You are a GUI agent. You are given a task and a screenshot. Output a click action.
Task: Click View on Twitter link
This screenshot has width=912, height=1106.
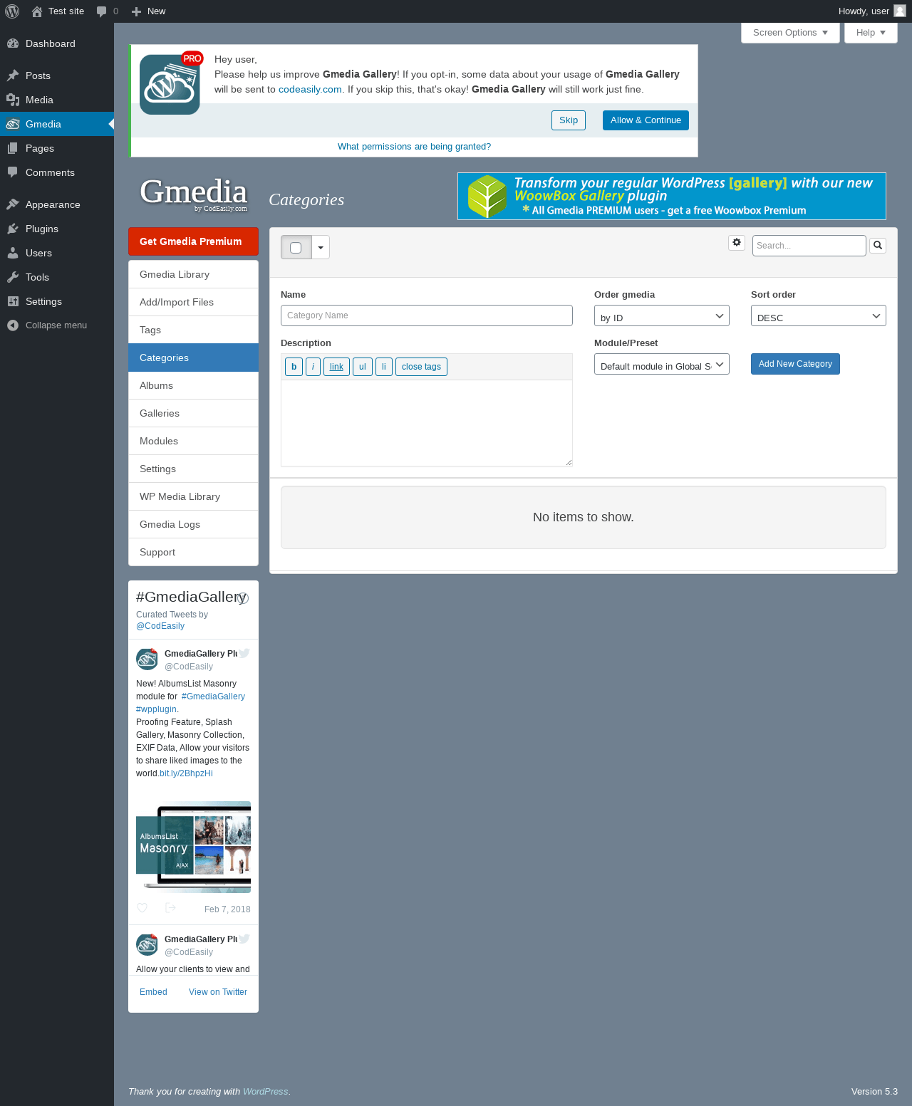[x=218, y=992]
